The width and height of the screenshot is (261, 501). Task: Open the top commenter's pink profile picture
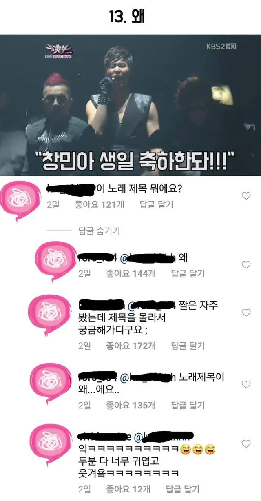tap(20, 200)
